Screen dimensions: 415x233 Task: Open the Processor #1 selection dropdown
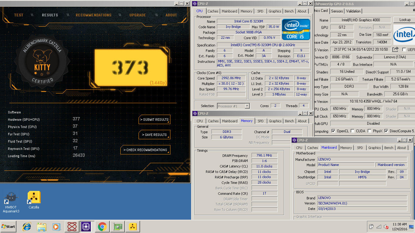233,106
